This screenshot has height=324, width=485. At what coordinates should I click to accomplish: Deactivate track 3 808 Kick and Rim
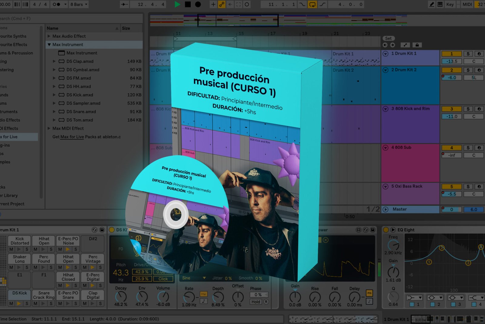pos(451,109)
